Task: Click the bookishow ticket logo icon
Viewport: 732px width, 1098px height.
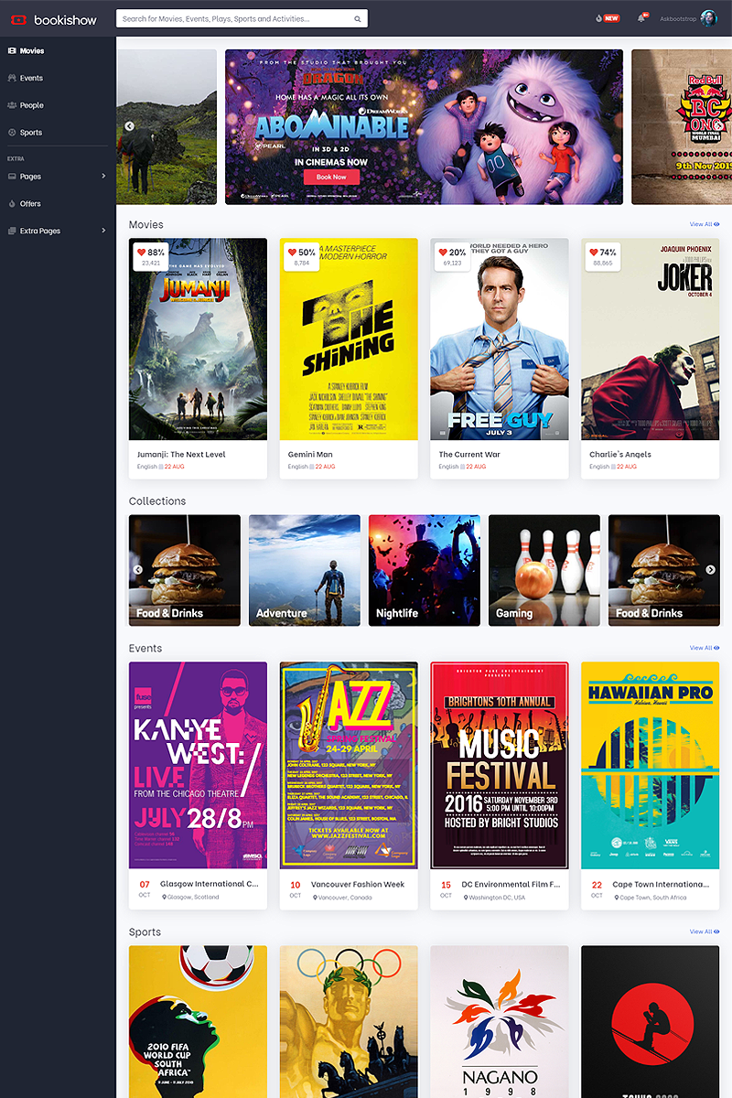Action: point(20,18)
